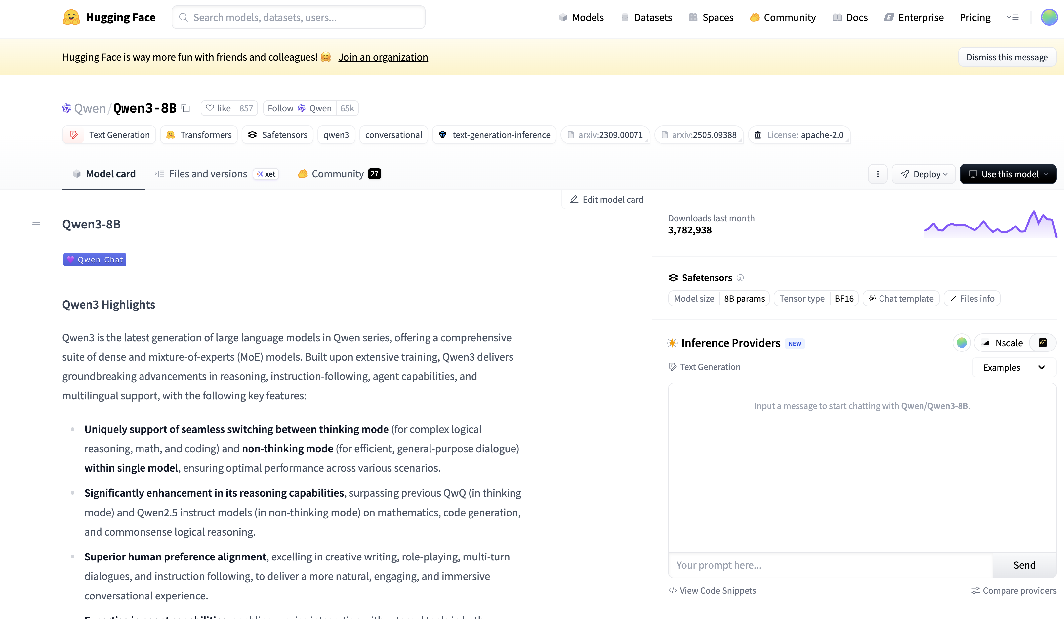Select the black-and-yellow provider icon beside Nscale
Image resolution: width=1064 pixels, height=619 pixels.
pos(1043,343)
